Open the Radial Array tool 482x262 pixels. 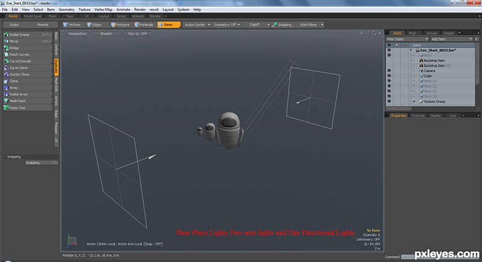(28, 95)
